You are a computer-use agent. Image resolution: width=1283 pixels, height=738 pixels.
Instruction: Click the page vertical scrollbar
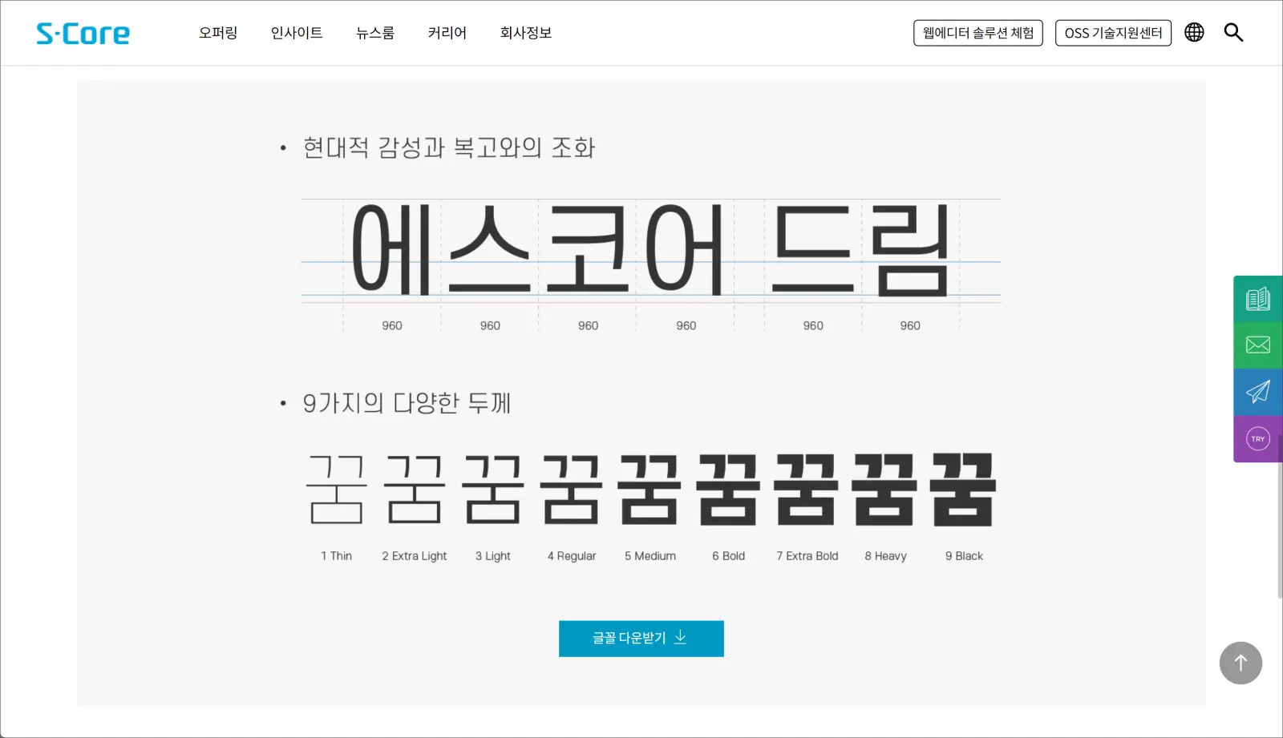pyautogui.click(x=1280, y=517)
